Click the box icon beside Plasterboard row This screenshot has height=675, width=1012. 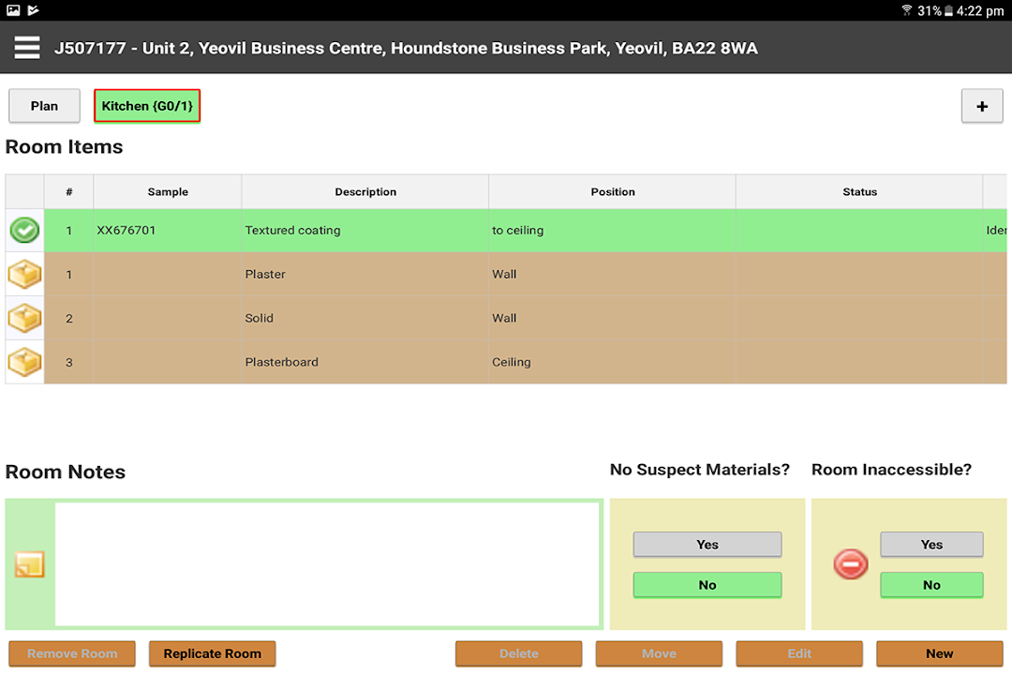coord(24,362)
